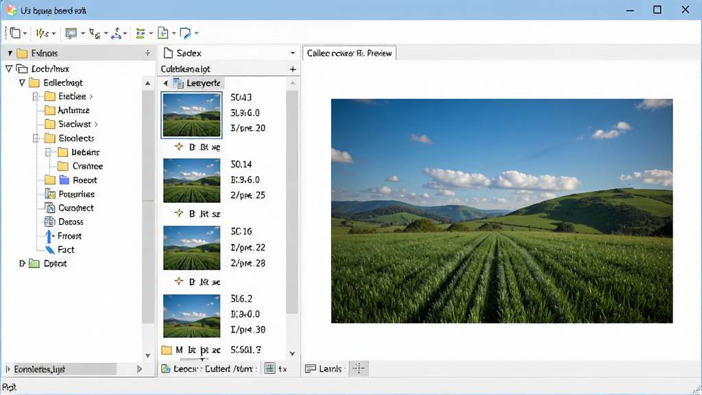Viewport: 702px width, 395px height.
Task: Switch to the Preview tab
Action: tap(349, 53)
